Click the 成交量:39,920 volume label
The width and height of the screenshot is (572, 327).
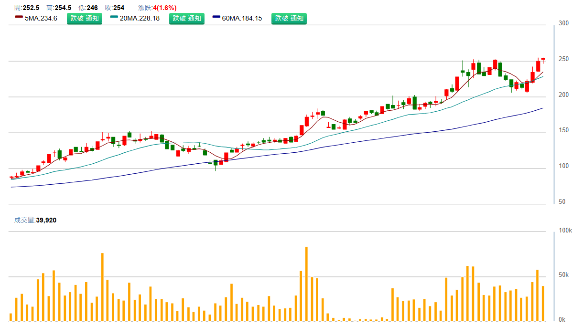tap(35, 220)
